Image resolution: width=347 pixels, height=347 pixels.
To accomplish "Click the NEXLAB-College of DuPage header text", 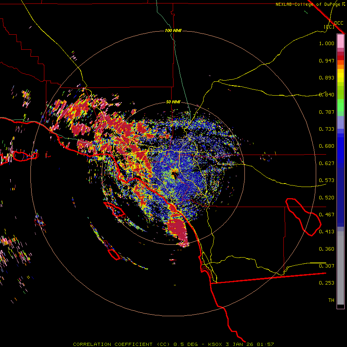I will (x=308, y=4).
